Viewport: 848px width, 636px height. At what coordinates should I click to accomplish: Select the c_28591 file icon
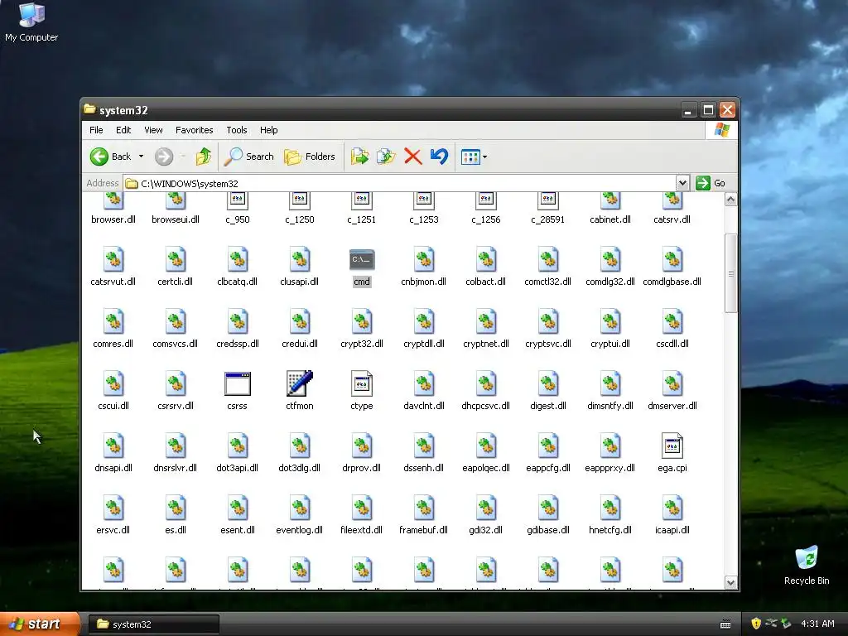(548, 201)
